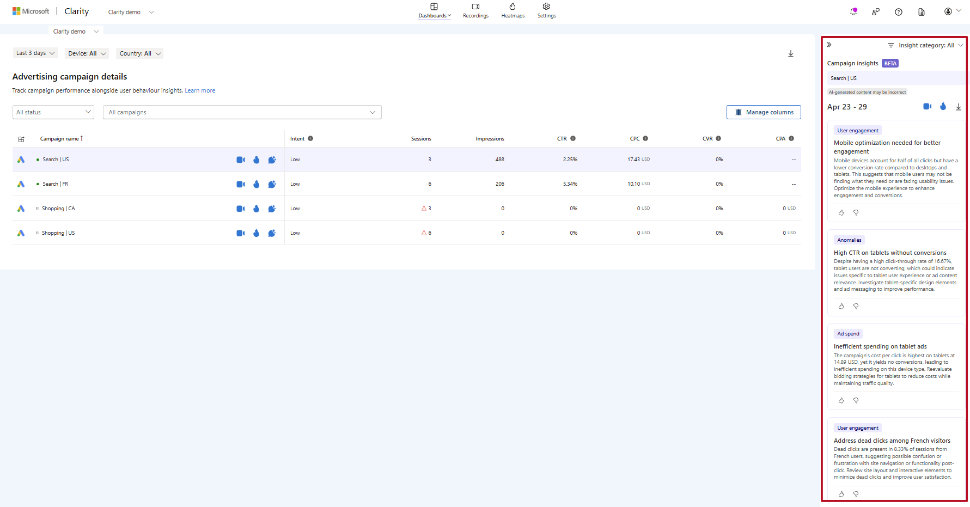Viewport: 970px width, 507px height.
Task: Open the Insight category: All filter
Action: (x=926, y=45)
